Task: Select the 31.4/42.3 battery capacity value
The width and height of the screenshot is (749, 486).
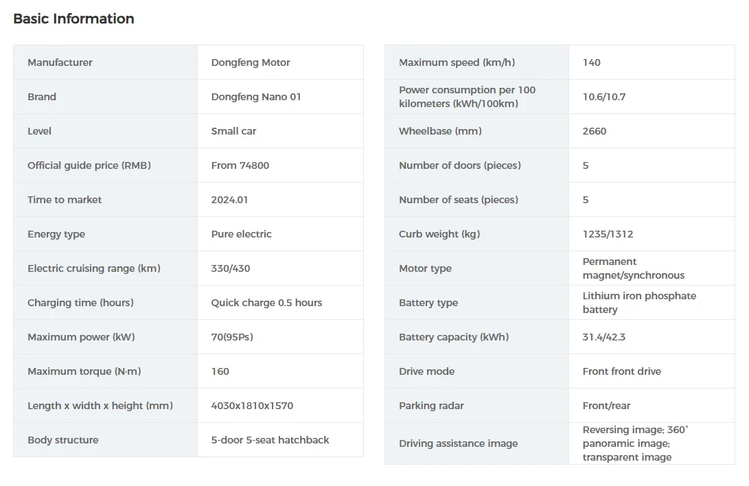Action: pyautogui.click(x=603, y=337)
